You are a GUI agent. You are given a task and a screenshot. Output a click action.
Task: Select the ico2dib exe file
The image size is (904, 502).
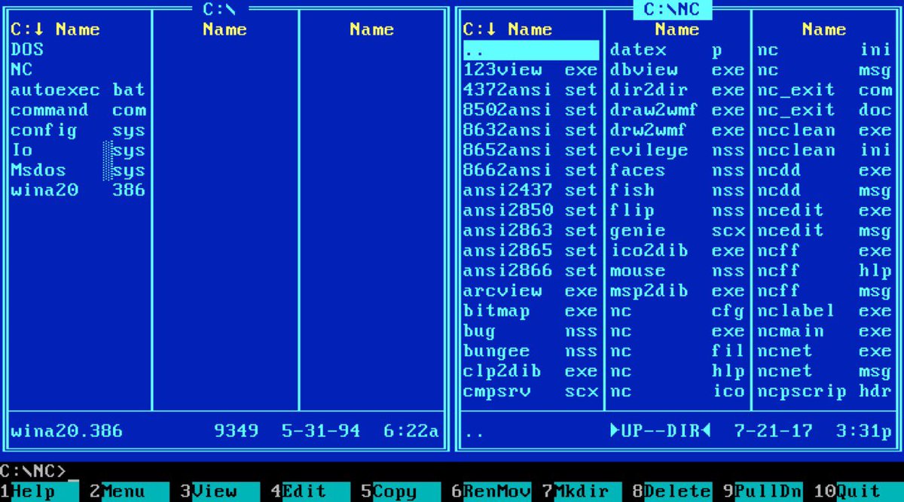tap(677, 251)
